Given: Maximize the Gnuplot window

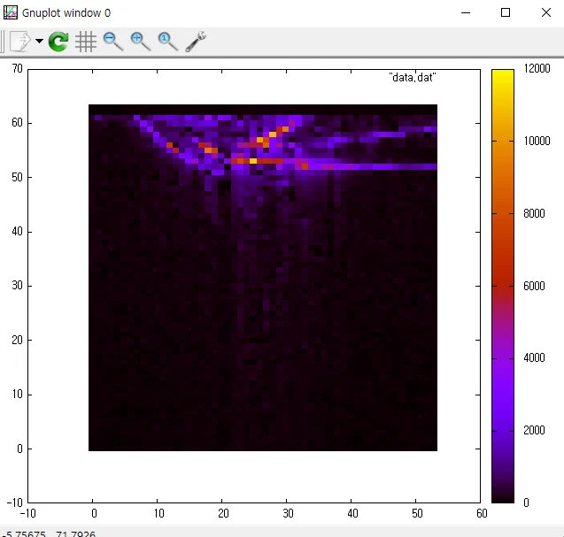Looking at the screenshot, I should [x=506, y=12].
